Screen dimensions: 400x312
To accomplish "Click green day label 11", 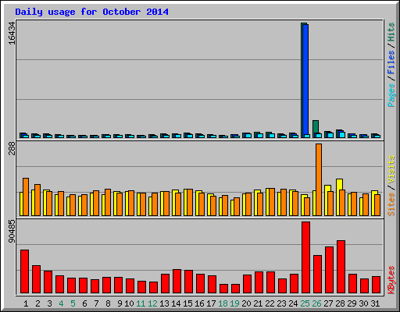I will 141,303.
